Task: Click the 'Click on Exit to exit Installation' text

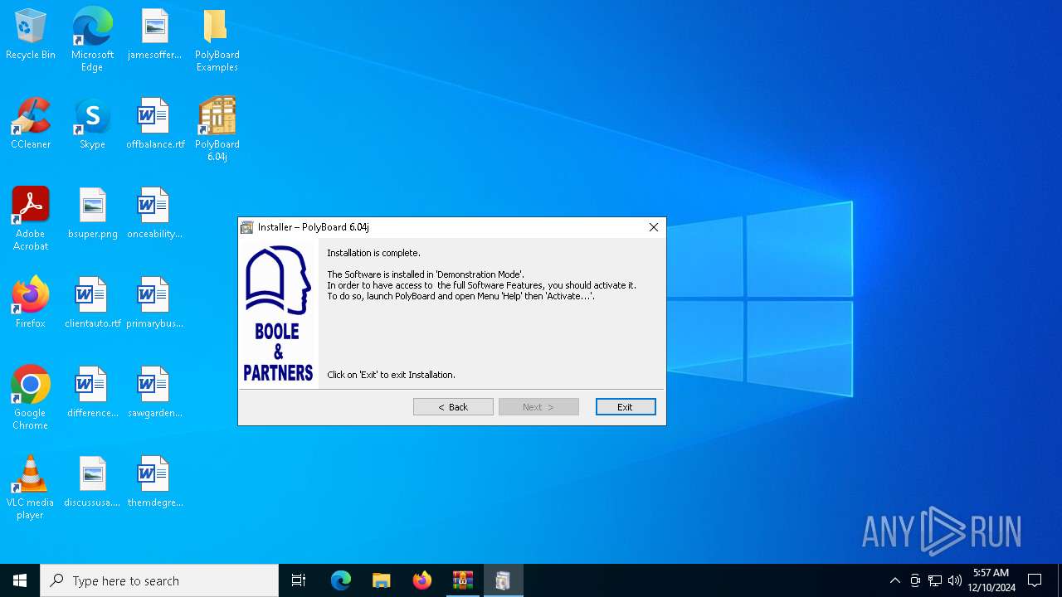Action: tap(391, 375)
